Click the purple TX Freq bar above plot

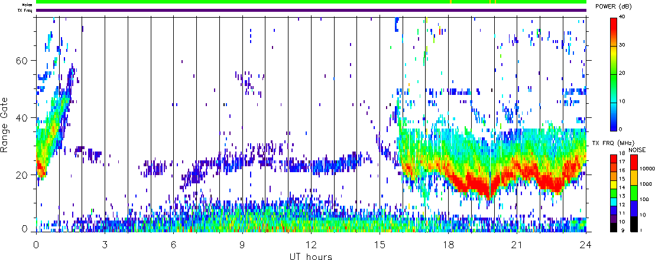[311, 10]
